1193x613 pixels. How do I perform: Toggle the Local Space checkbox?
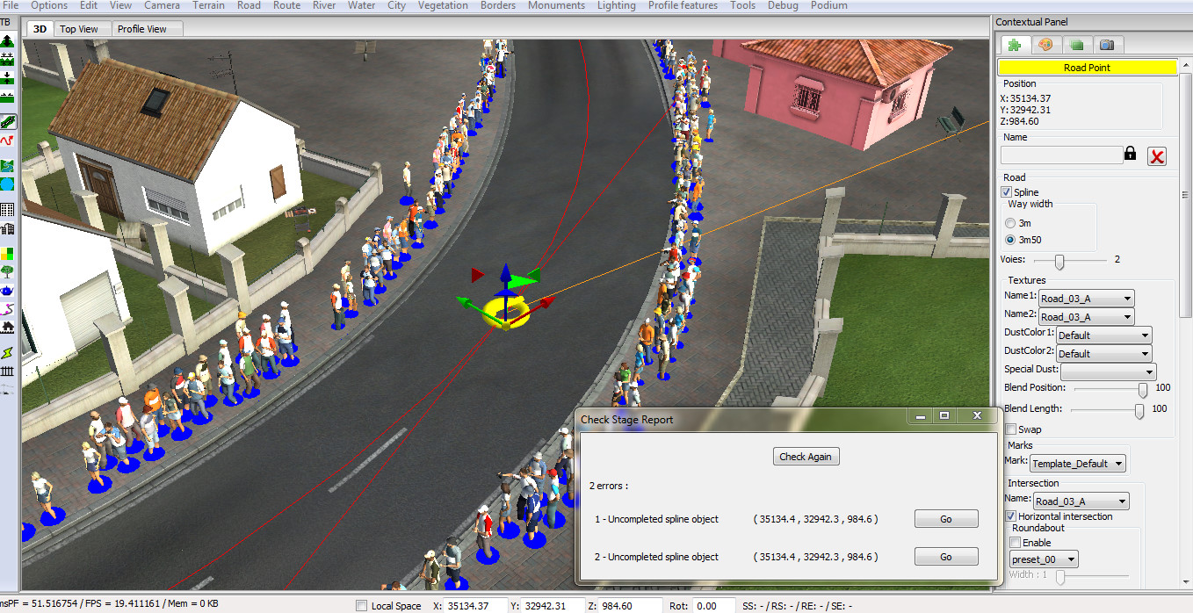click(x=361, y=606)
